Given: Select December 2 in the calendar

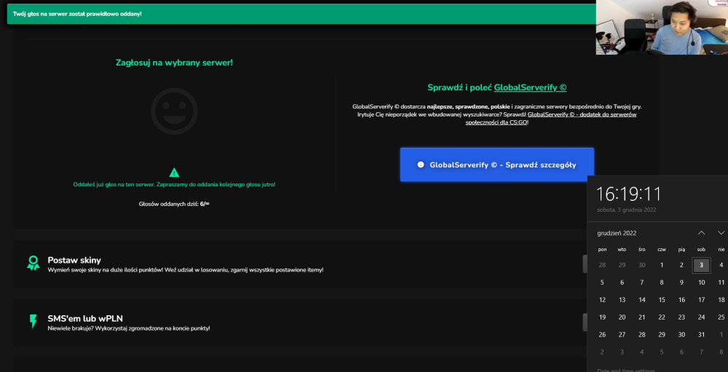Looking at the screenshot, I should [681, 265].
